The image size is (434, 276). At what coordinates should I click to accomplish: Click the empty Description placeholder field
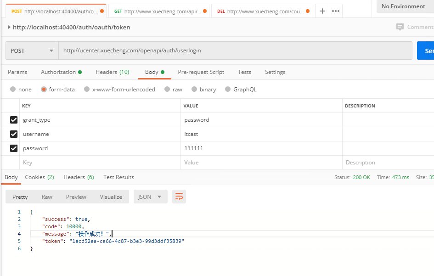(388, 163)
